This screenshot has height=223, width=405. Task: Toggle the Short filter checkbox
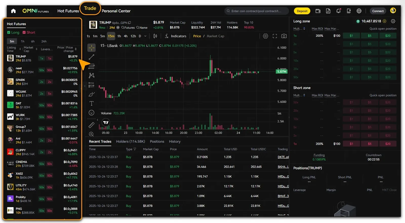(x=24, y=33)
